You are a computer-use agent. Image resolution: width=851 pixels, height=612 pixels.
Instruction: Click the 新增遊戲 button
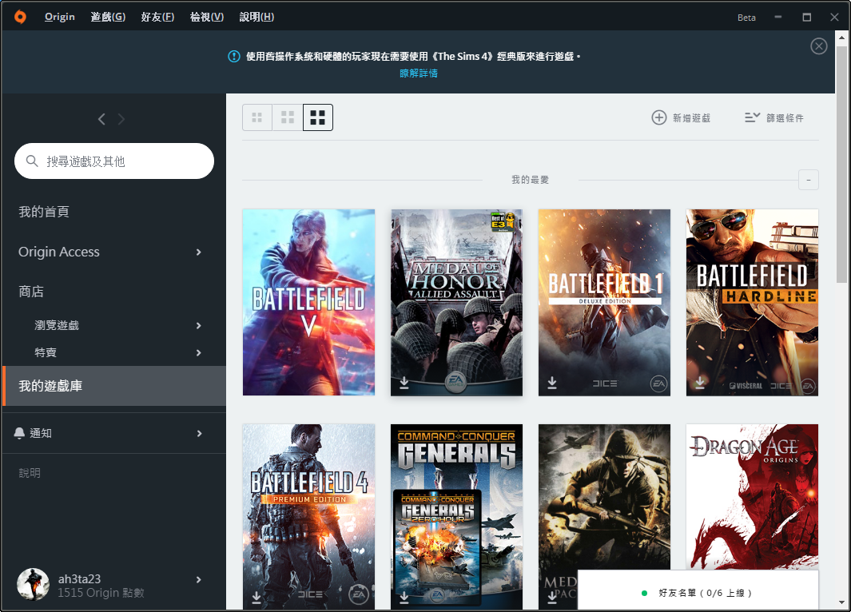pos(681,117)
